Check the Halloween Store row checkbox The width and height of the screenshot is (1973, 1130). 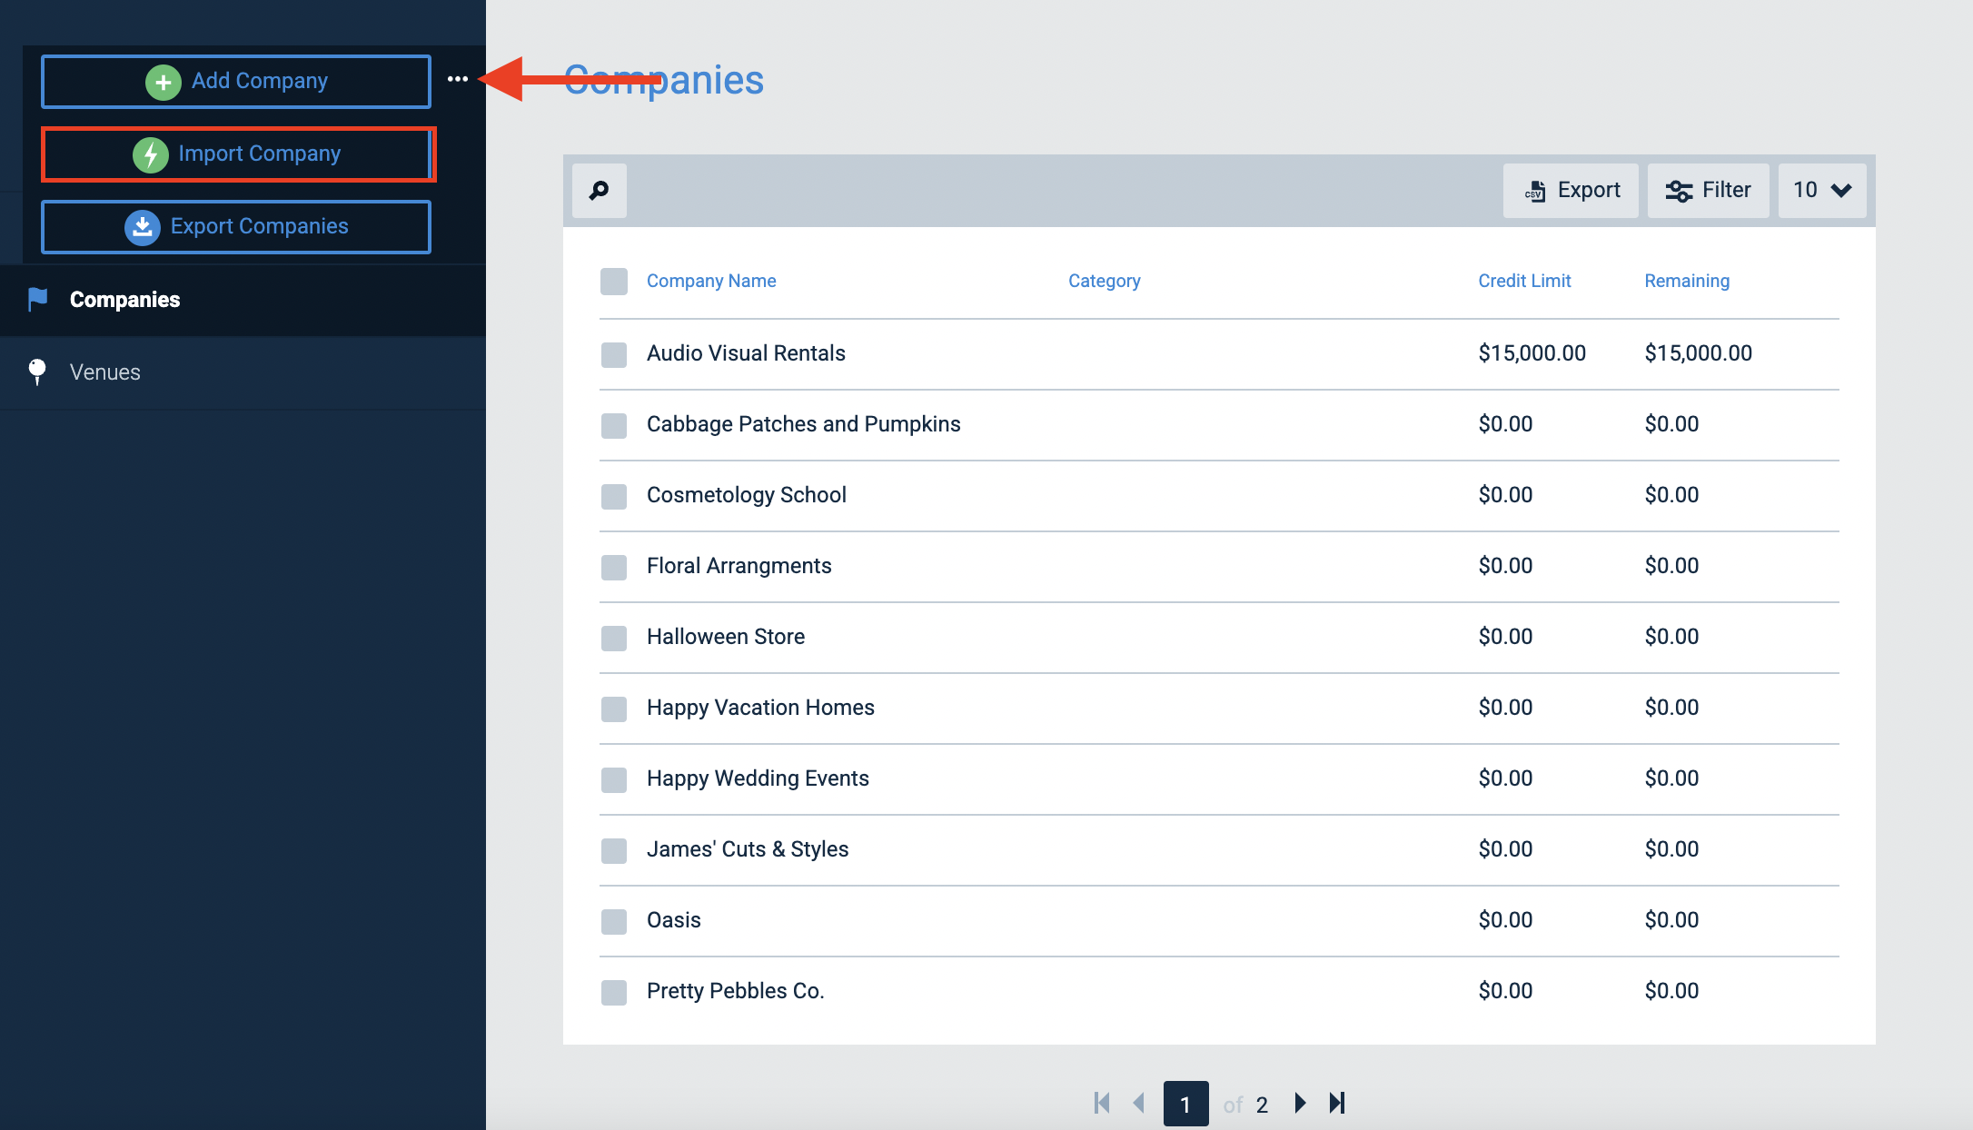coord(614,638)
